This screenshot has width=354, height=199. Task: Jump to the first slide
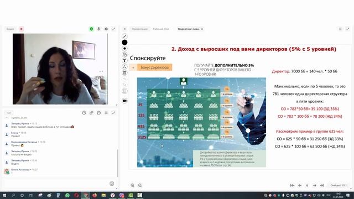pyautogui.click(x=292, y=185)
